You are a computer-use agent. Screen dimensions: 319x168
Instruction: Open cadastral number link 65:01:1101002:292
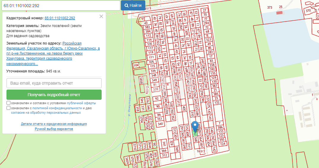[60, 18]
